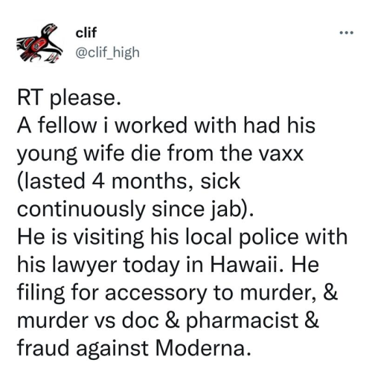Click the line "young wife die from the vaxx"
Viewport: 372px width, 371px height.
pos(160,154)
